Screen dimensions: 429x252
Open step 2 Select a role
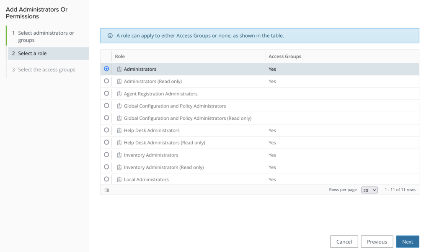tap(32, 54)
